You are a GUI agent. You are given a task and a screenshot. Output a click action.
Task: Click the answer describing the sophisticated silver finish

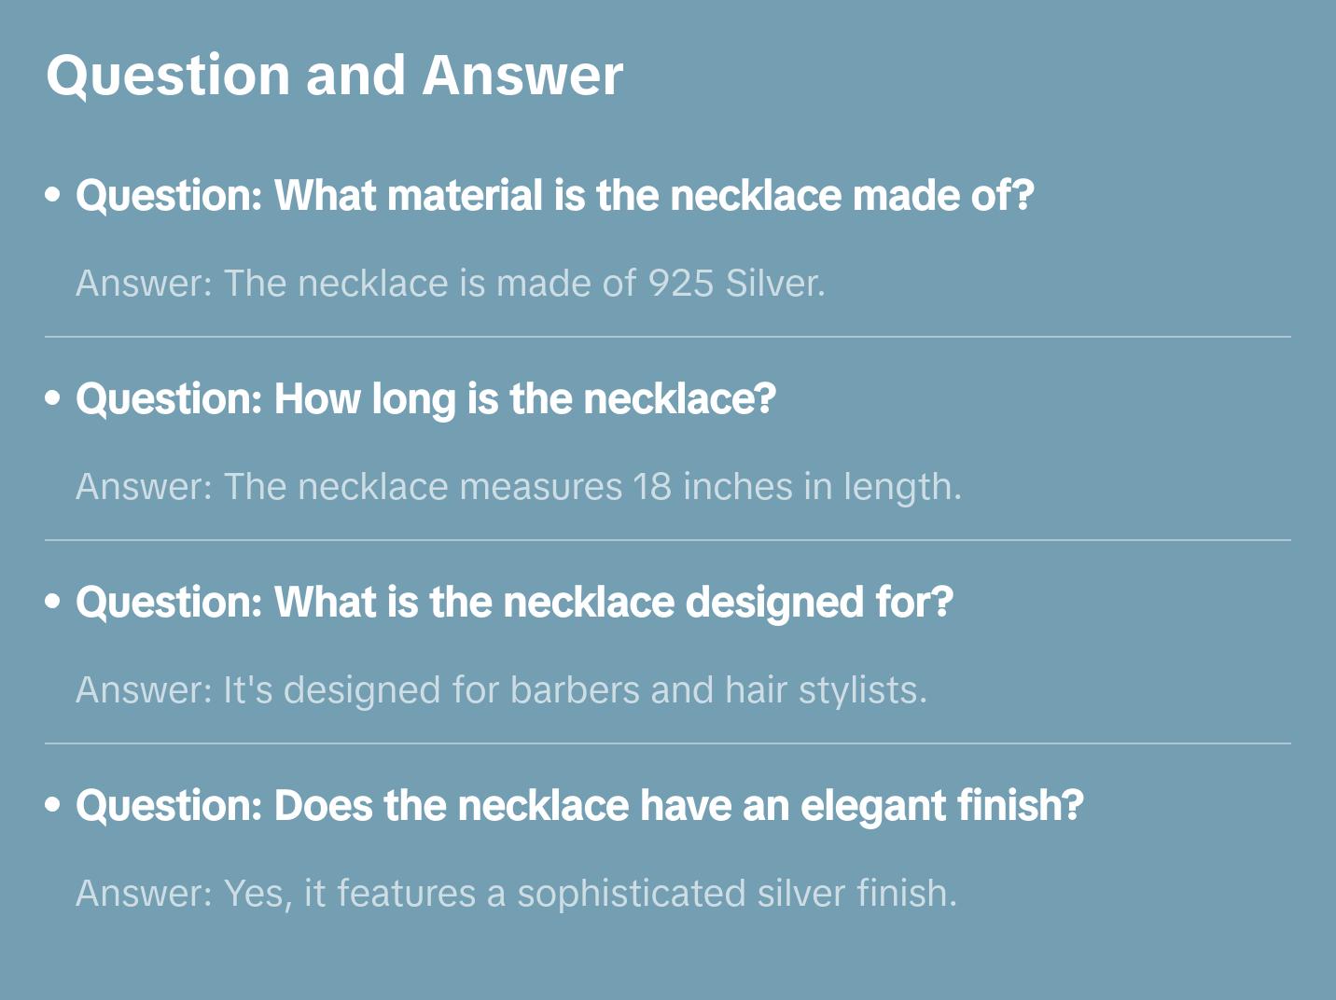click(x=516, y=894)
